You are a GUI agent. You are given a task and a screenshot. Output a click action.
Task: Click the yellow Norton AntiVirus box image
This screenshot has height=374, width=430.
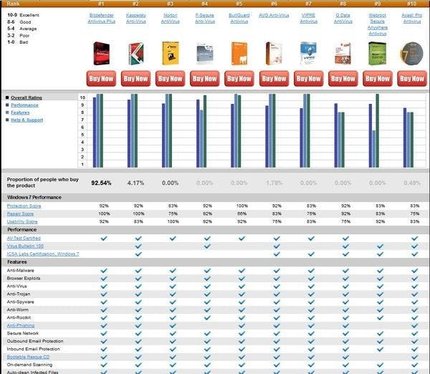click(x=171, y=53)
